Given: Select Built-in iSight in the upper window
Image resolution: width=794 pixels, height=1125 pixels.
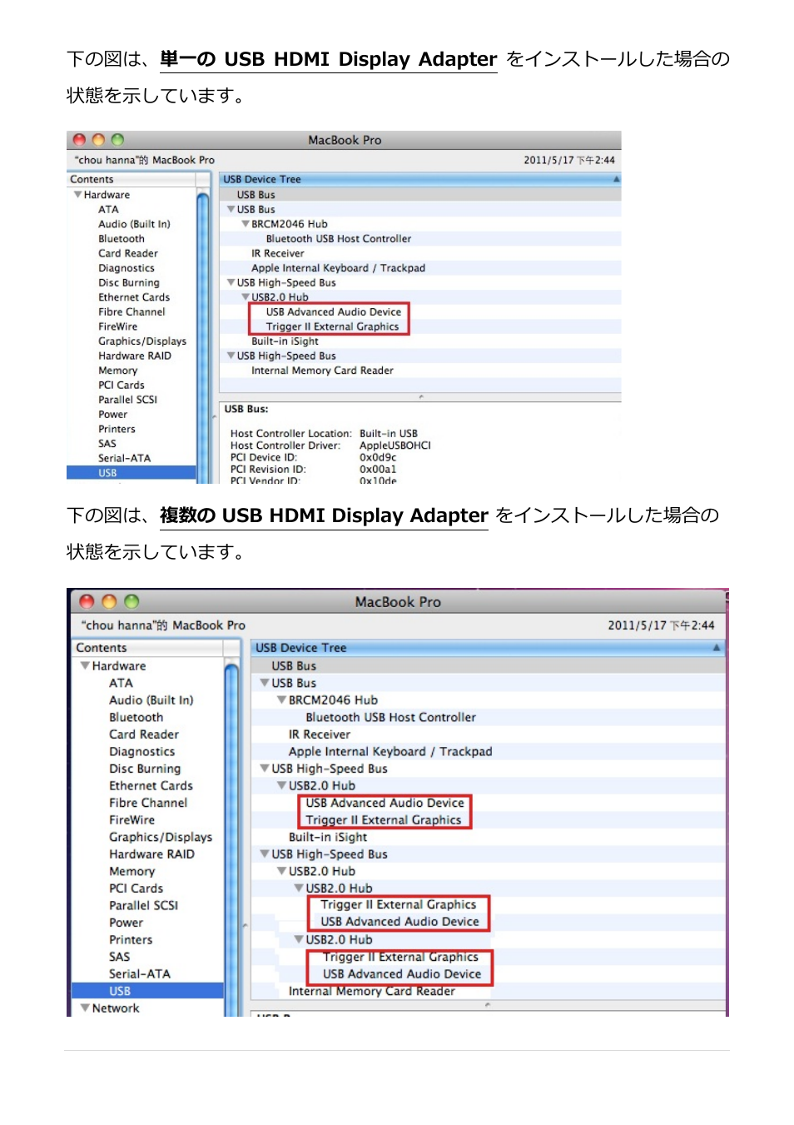Looking at the screenshot, I should [x=285, y=341].
